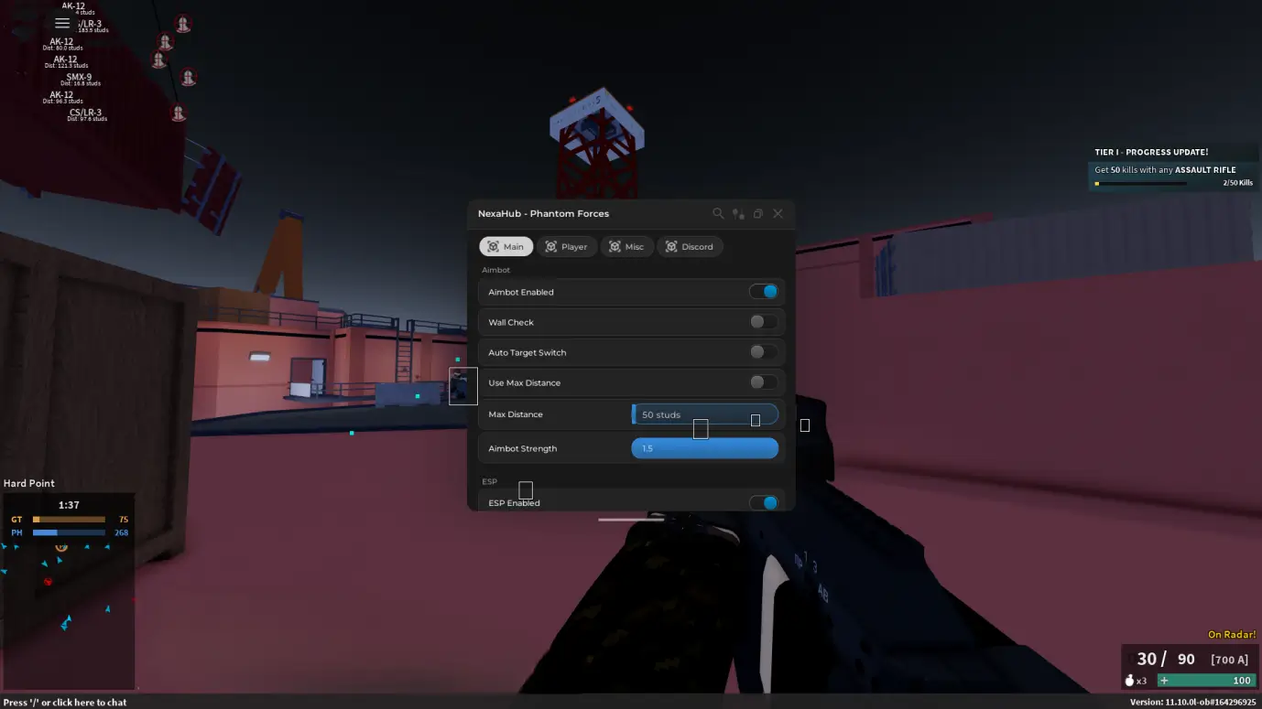Viewport: 1262px width, 709px height.
Task: Click the cube icon on Main tab
Action: tap(493, 247)
